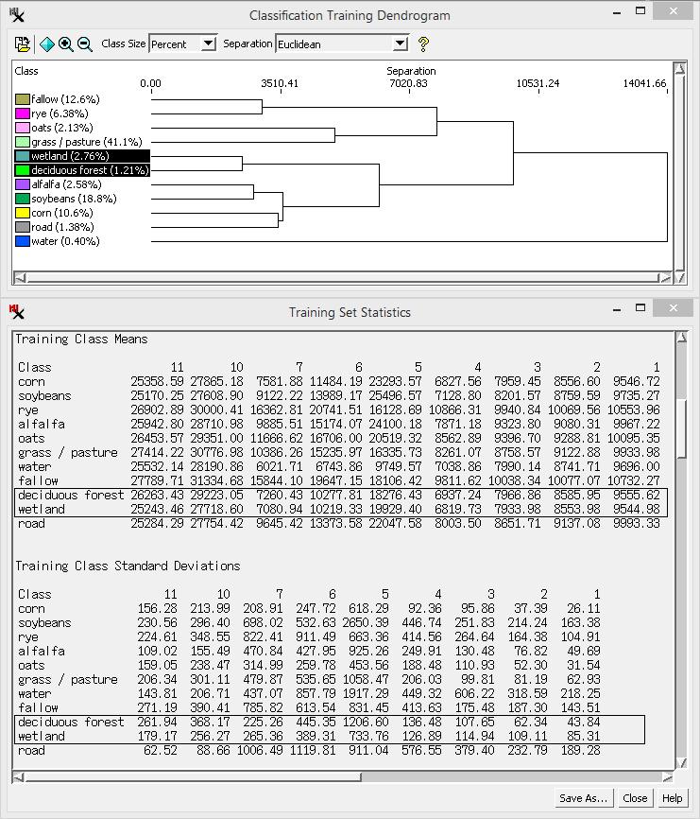This screenshot has height=819, width=700.
Task: Select the corn (10.6%) class label
Action: click(x=62, y=213)
